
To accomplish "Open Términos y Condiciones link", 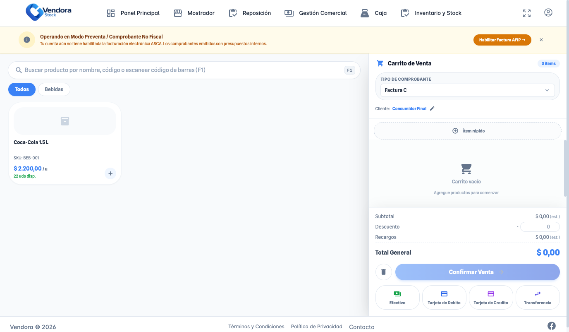I will coord(256,327).
